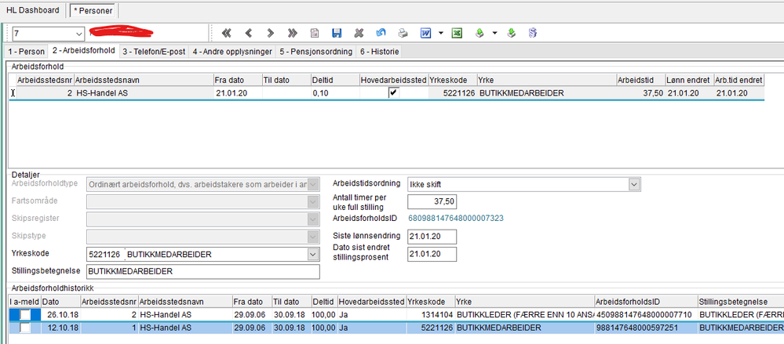Open the 4 - Andre opplysninger tab
The height and width of the screenshot is (344, 784).
[232, 52]
